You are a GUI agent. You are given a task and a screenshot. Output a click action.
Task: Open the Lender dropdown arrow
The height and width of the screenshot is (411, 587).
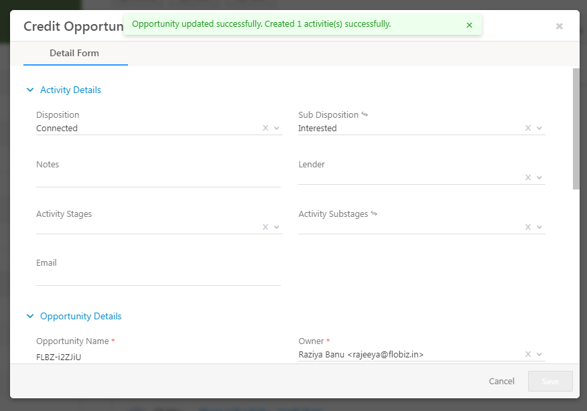(539, 177)
